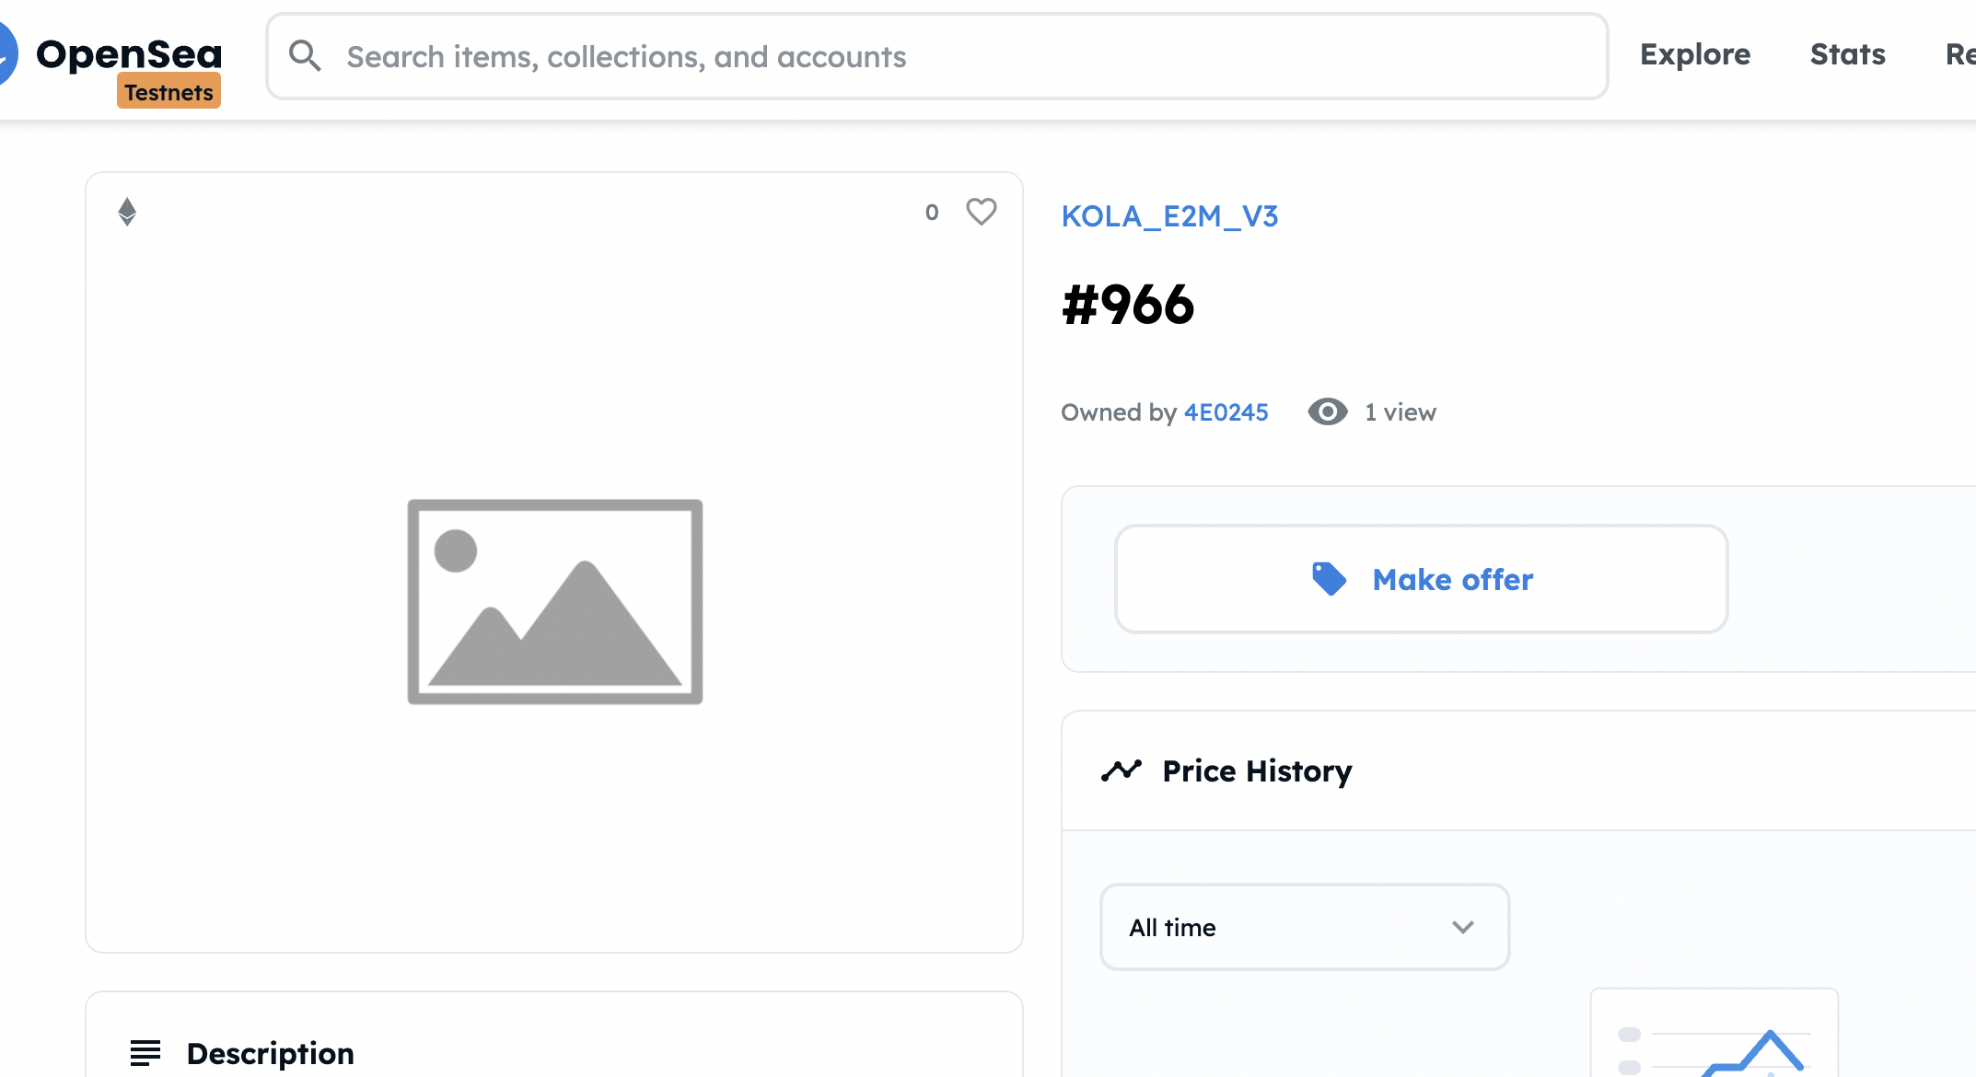Open the Explore menu
This screenshot has width=1976, height=1077.
1695,54
